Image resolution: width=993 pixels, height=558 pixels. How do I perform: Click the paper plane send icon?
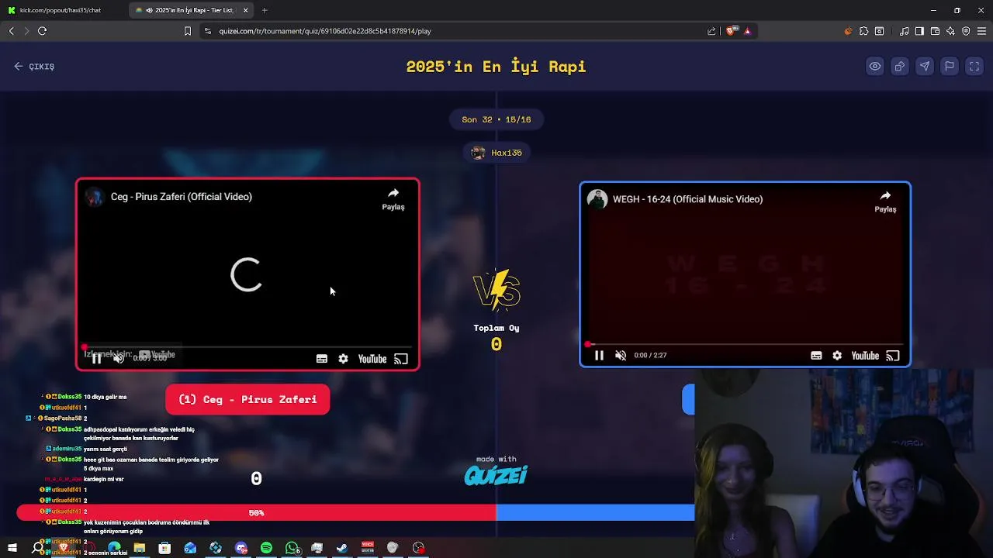pos(925,67)
